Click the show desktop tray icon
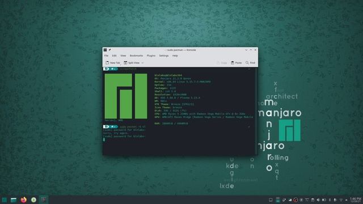 coord(271,200)
